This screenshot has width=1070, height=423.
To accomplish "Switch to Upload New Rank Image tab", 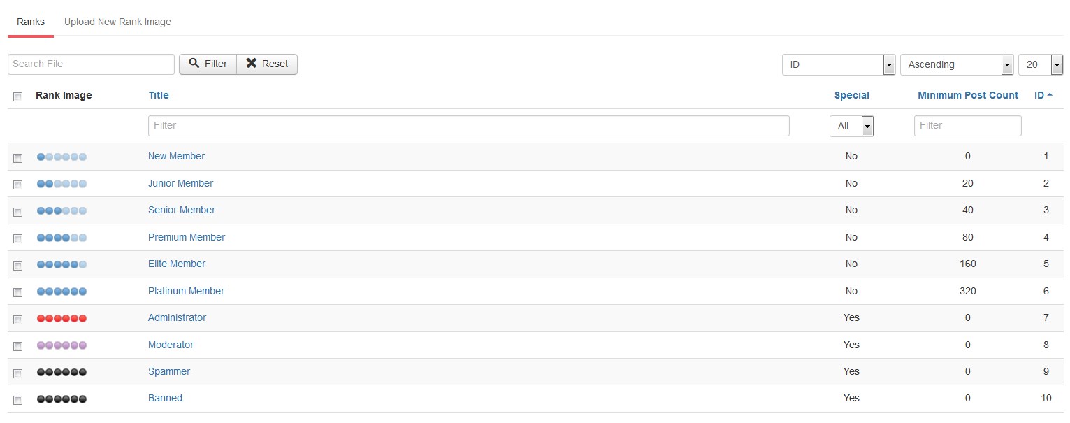I will [117, 22].
